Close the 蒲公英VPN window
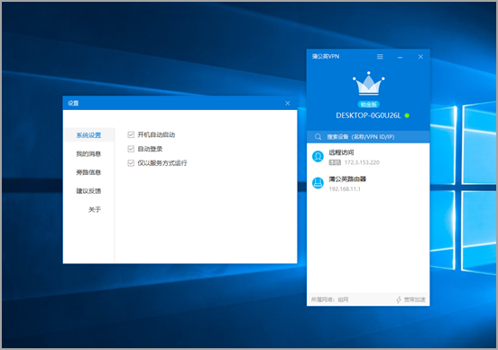 pyautogui.click(x=420, y=57)
